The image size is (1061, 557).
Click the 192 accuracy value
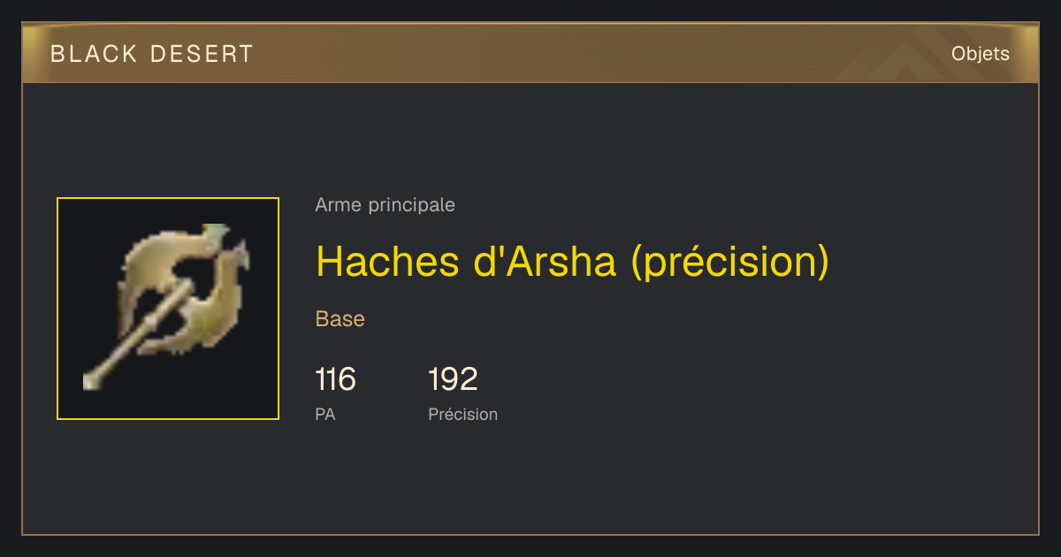pos(453,379)
